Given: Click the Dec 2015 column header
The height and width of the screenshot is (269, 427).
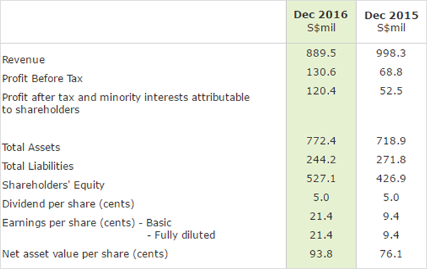Looking at the screenshot, I should 391,15.
